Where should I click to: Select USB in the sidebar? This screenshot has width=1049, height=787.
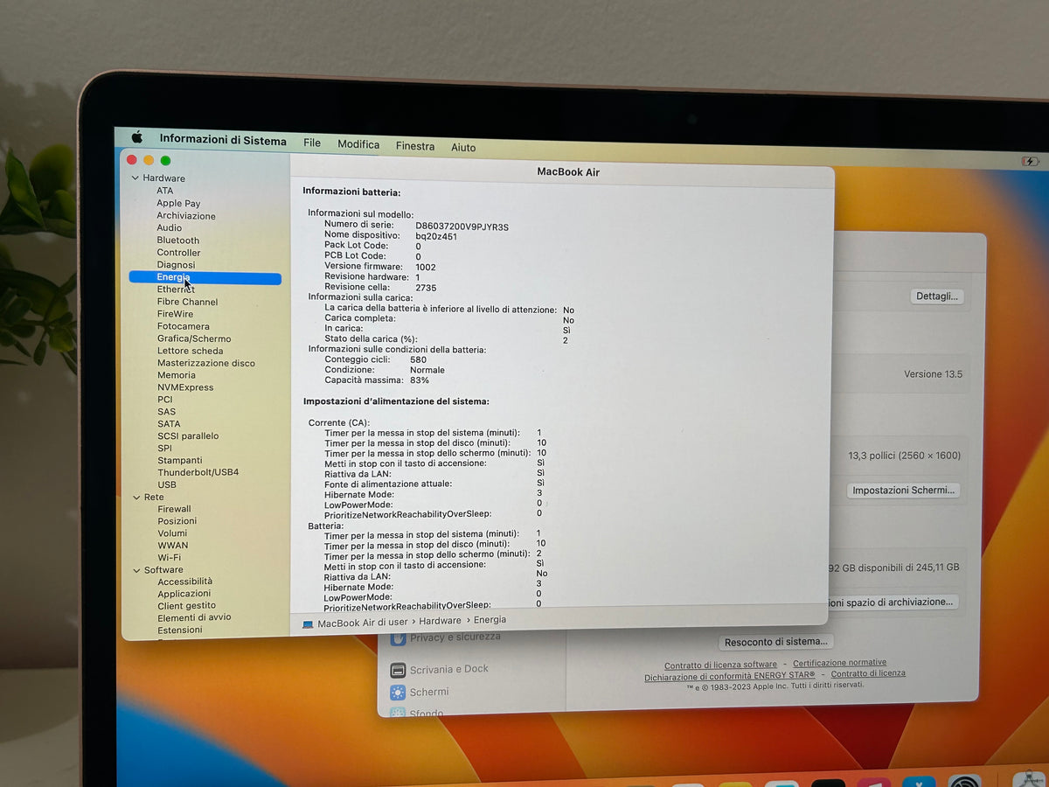coord(167,484)
